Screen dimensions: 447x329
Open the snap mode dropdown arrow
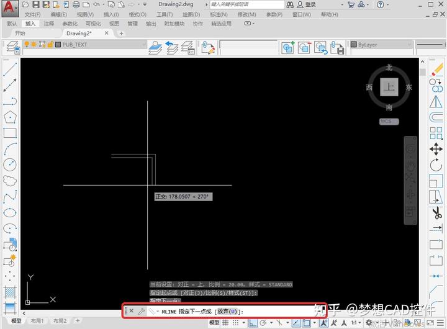click(x=244, y=323)
